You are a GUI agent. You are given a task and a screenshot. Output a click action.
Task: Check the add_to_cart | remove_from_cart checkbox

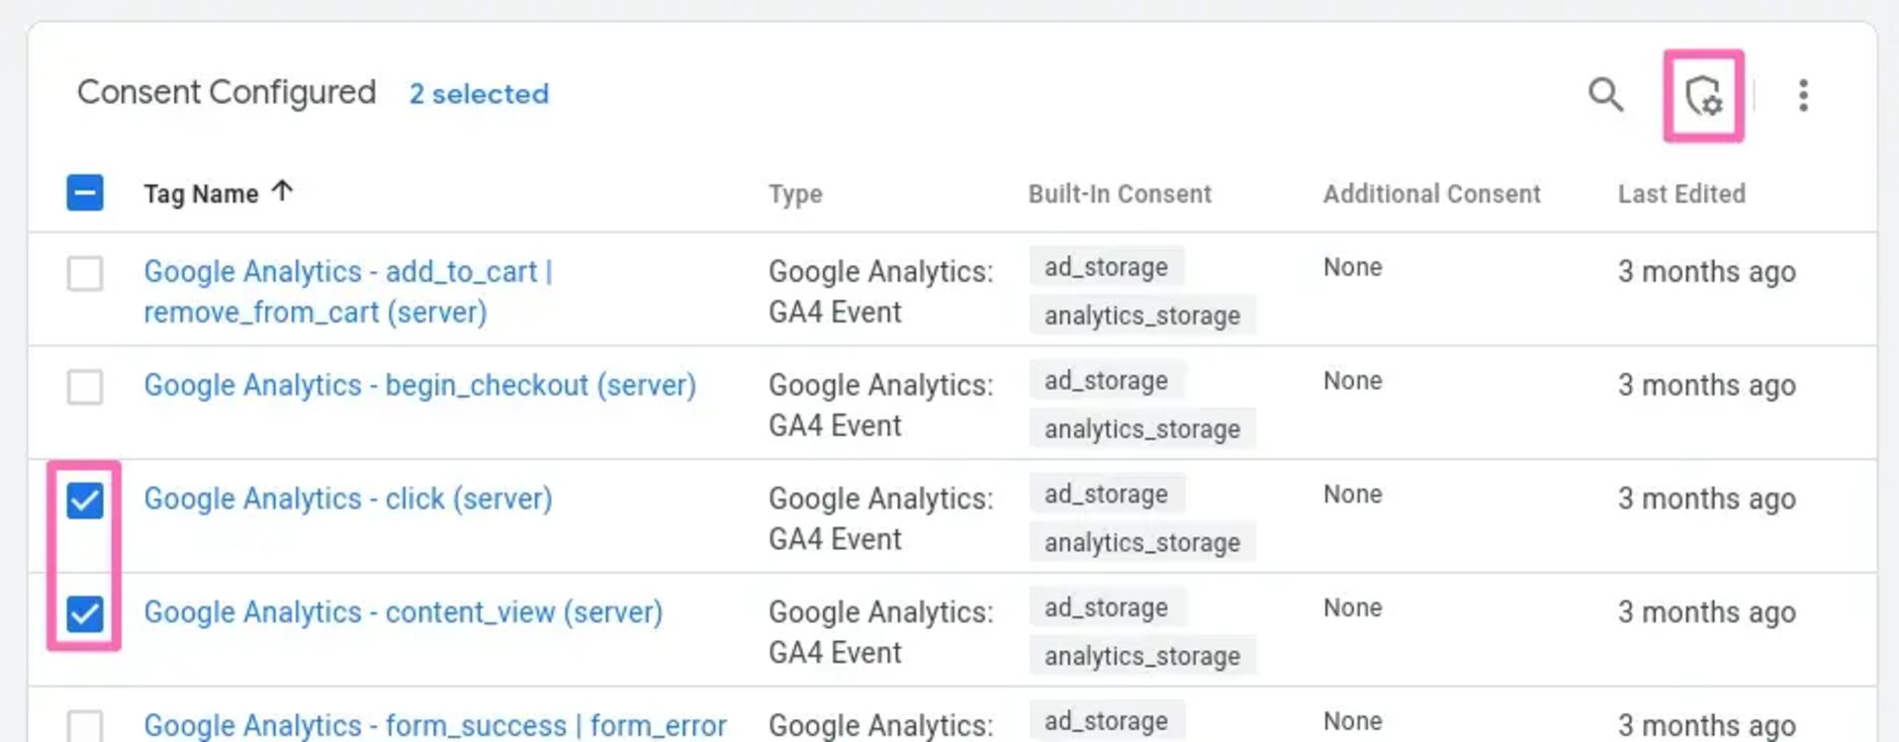click(85, 275)
